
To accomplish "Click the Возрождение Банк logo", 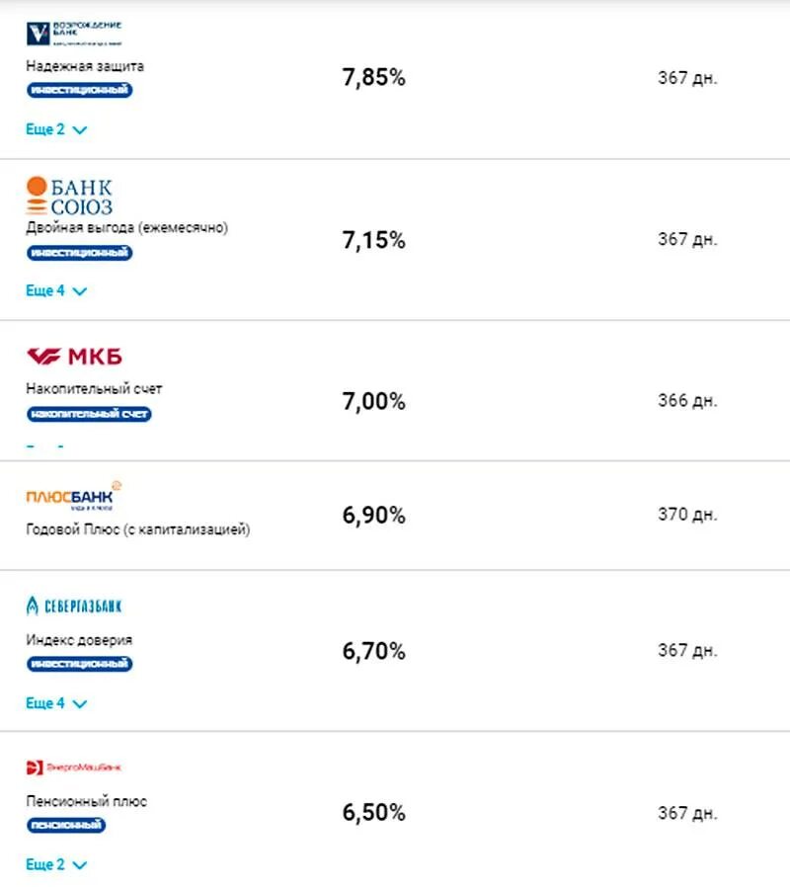I will point(74,34).
